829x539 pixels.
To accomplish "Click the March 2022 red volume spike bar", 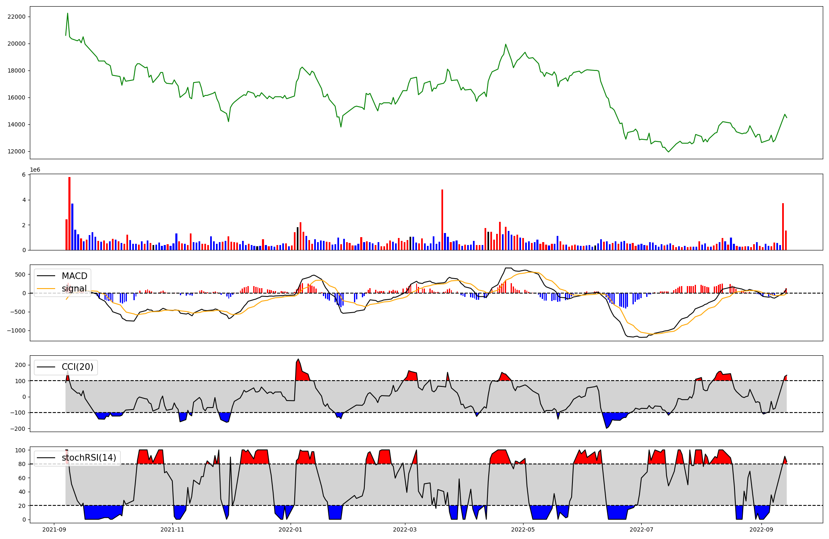I will (x=442, y=220).
